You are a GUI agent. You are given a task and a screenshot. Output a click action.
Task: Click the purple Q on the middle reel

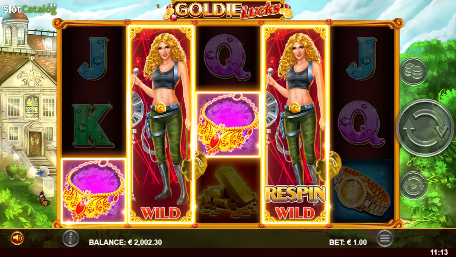227,58
